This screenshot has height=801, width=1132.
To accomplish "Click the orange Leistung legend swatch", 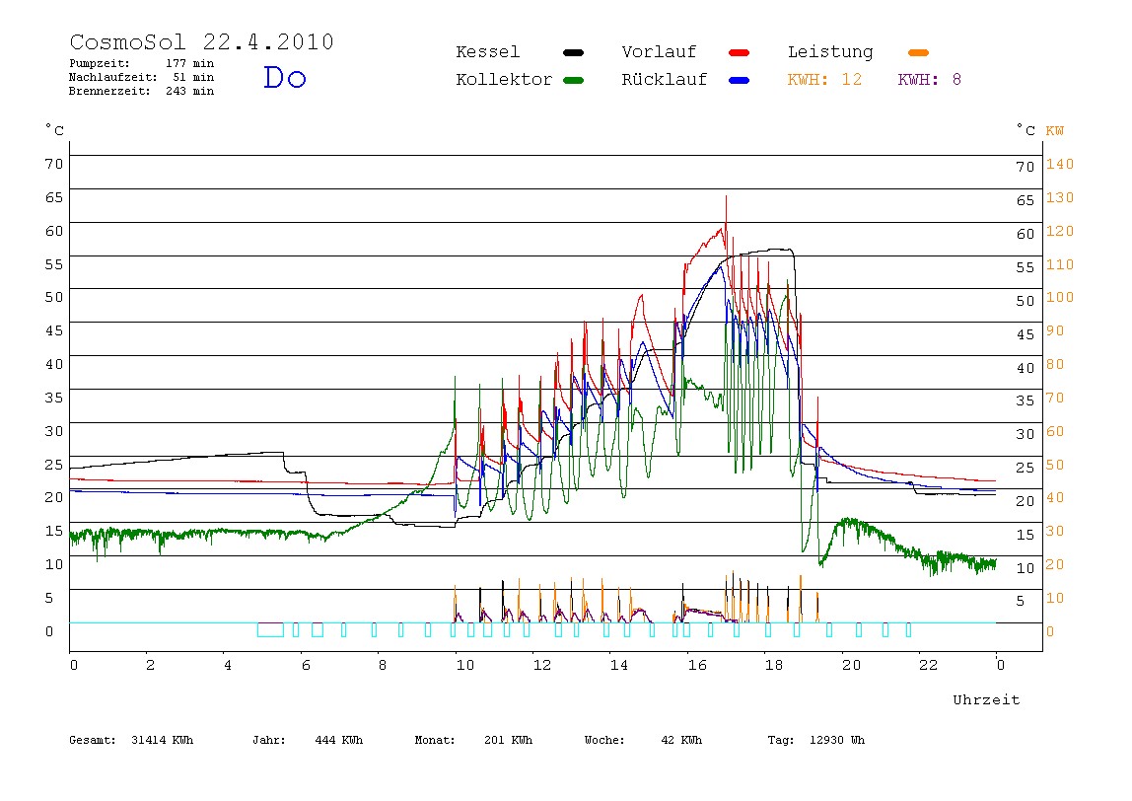I will (x=918, y=52).
